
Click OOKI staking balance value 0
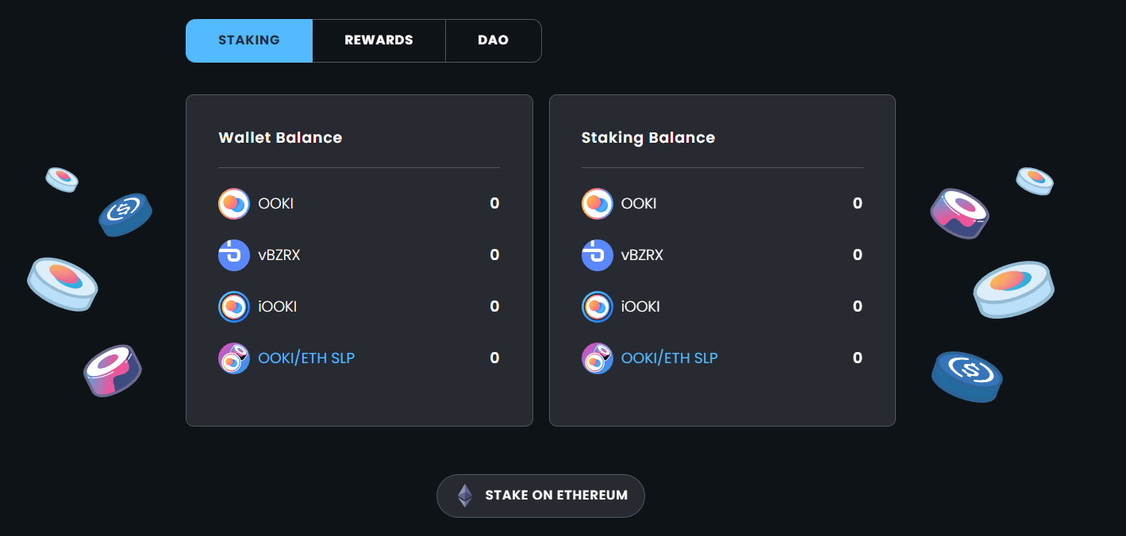pyautogui.click(x=858, y=204)
